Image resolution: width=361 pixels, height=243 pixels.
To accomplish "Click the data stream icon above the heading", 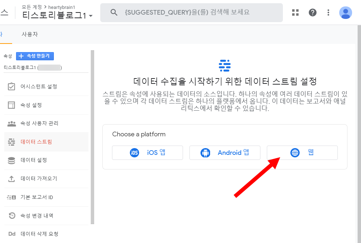I will (x=225, y=65).
